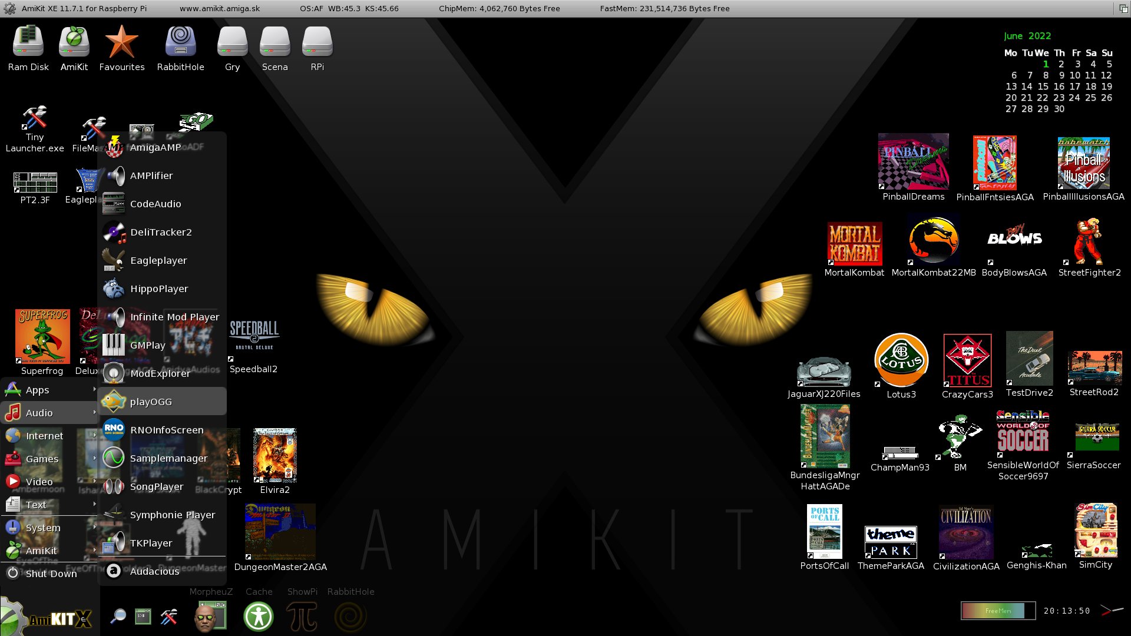Launch the Lotus3 game icon

901,360
